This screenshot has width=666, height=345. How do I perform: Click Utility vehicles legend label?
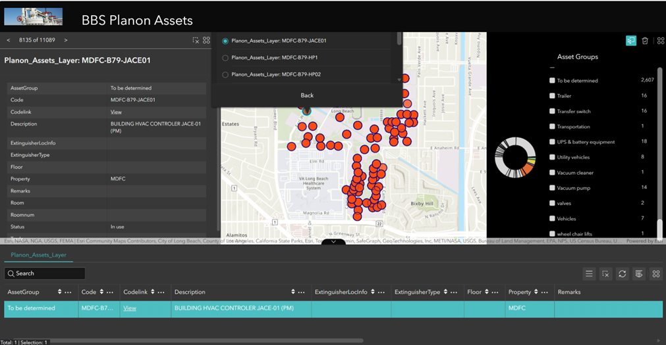573,157
